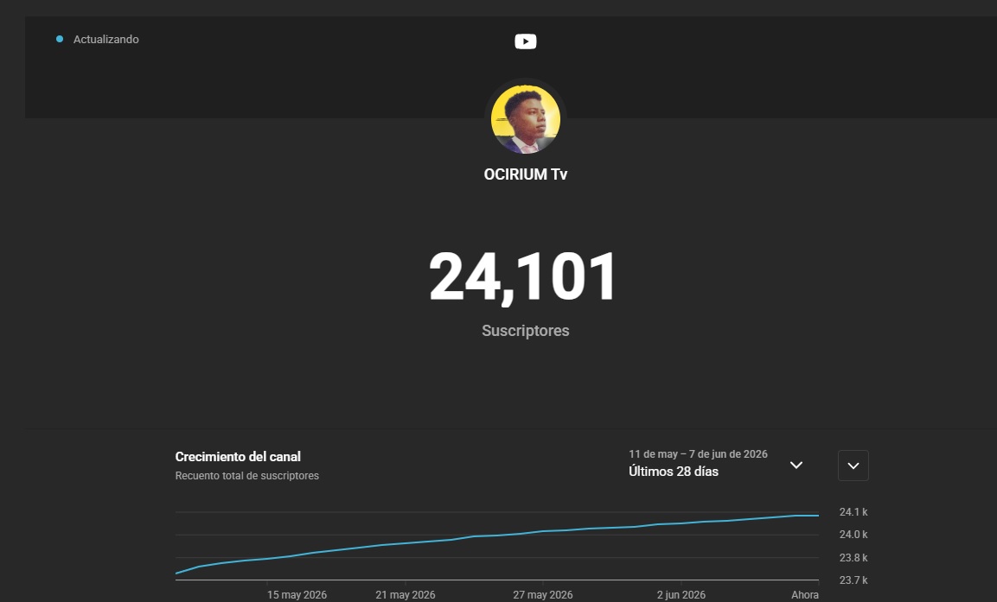Click the Actualizando status text

click(105, 40)
